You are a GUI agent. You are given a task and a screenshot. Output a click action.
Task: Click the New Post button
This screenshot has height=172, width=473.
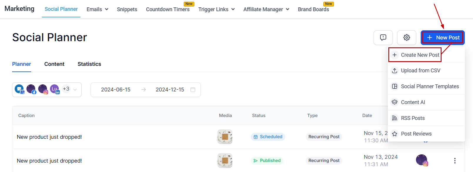(442, 38)
